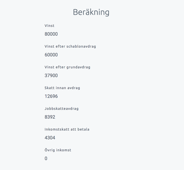Click the Jobbskatteavdrag value 8392
Image resolution: width=184 pixels, height=170 pixels.
(x=50, y=117)
